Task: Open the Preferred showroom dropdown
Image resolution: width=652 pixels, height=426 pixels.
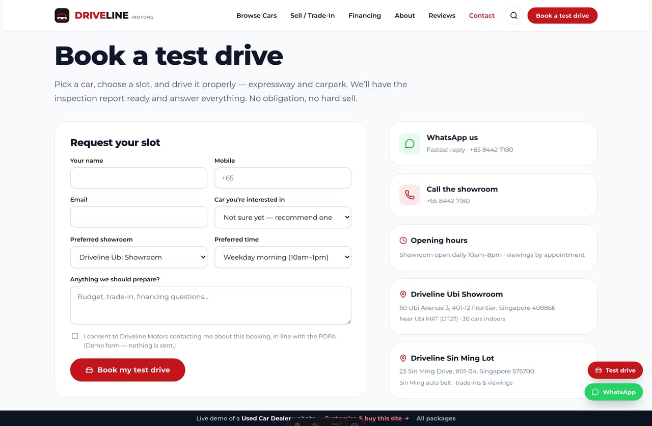Action: [x=139, y=257]
